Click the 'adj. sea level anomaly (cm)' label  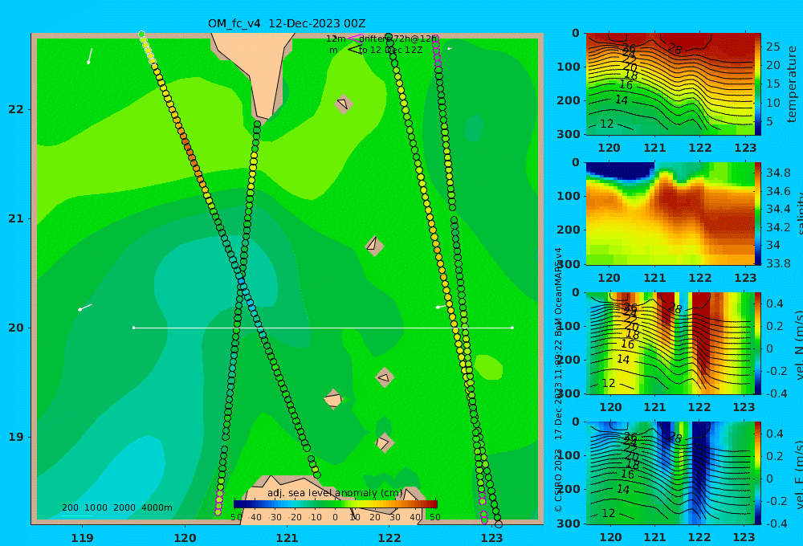335,493
